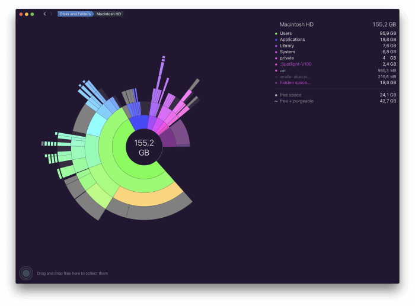Select the blue Applications sunburst segment

point(139,122)
